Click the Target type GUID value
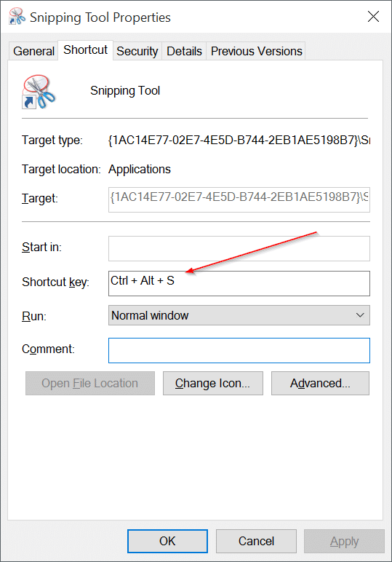Screen dimensions: 392x562 (239, 140)
